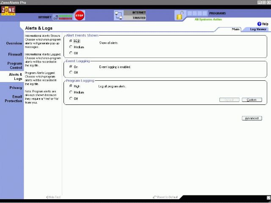Click the resize corner icon at bottom right
This screenshot has height=203, width=271.
coord(268,198)
